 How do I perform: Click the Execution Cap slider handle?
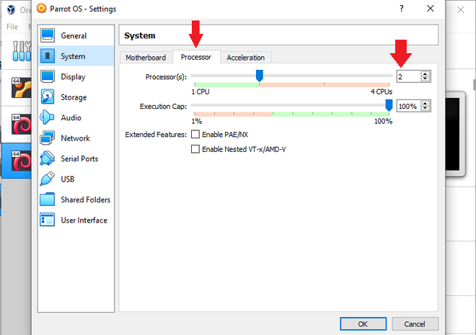(389, 105)
